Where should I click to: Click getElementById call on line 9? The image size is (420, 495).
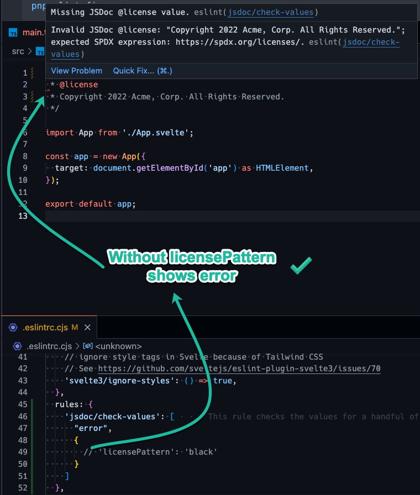click(169, 168)
